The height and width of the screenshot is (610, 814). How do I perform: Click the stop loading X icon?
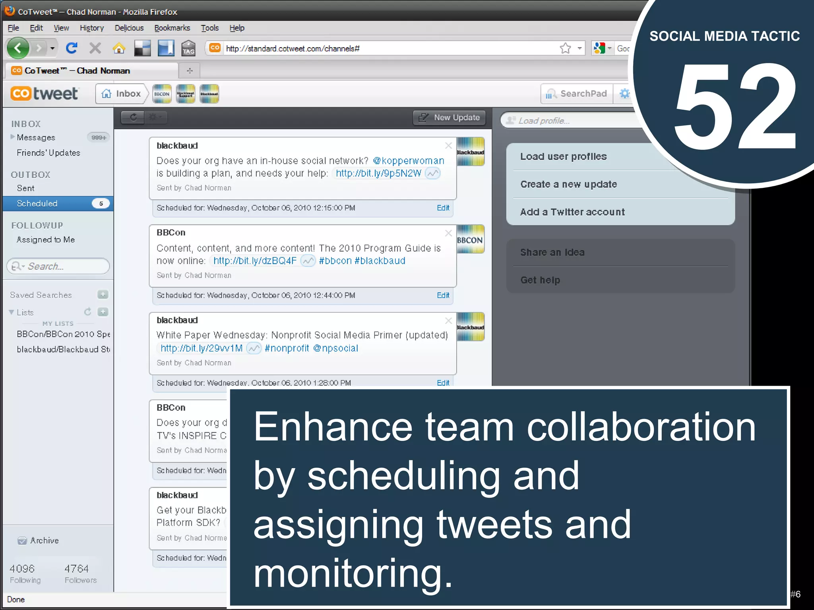coord(95,48)
